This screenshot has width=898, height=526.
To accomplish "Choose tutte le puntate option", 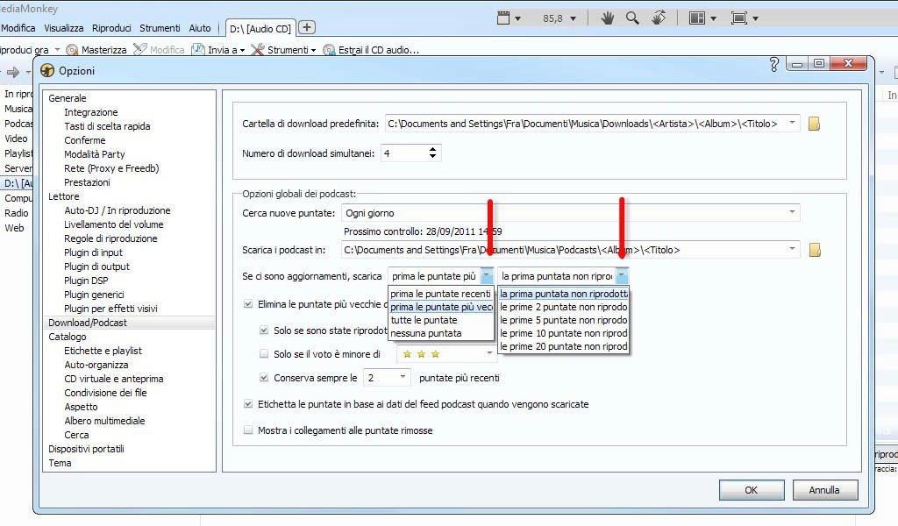I will [440, 320].
